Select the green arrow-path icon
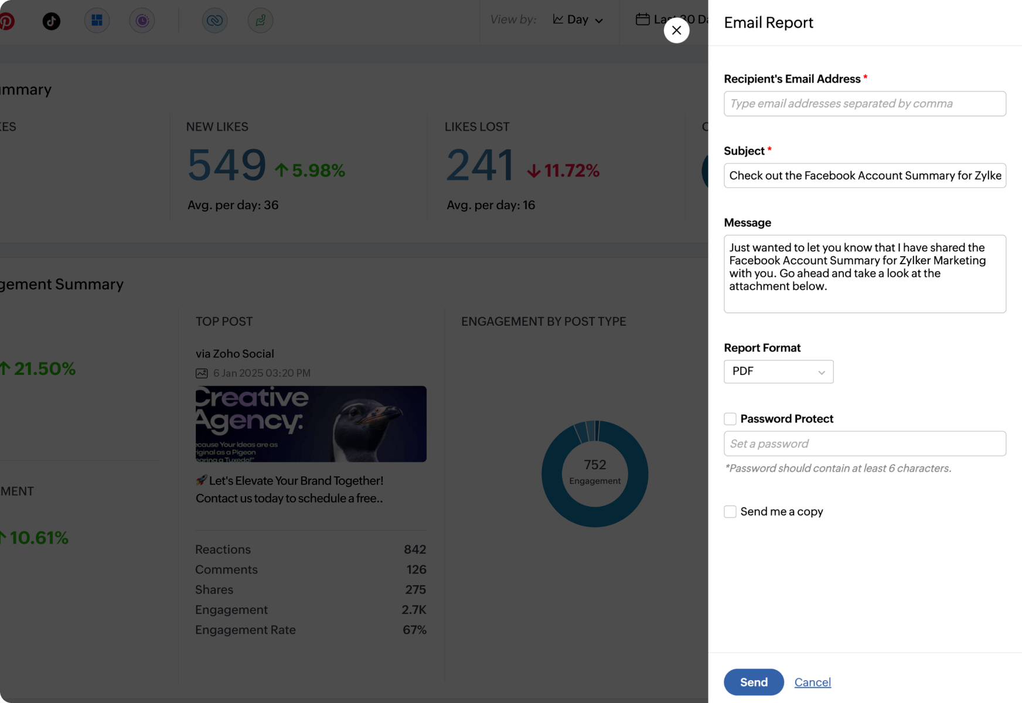The image size is (1022, 703). pyautogui.click(x=260, y=21)
